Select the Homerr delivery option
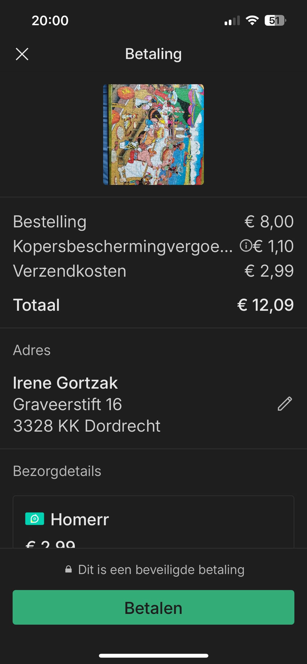The image size is (307, 664). point(153,521)
